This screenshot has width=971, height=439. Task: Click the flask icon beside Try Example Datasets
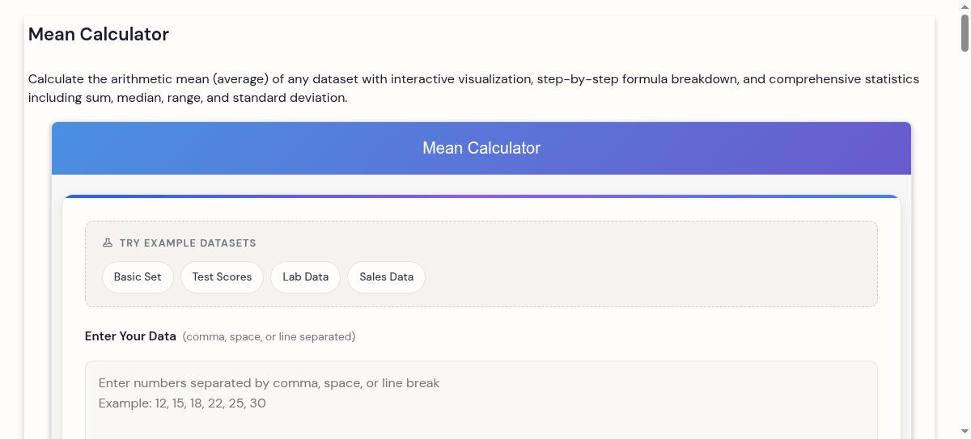click(x=108, y=243)
